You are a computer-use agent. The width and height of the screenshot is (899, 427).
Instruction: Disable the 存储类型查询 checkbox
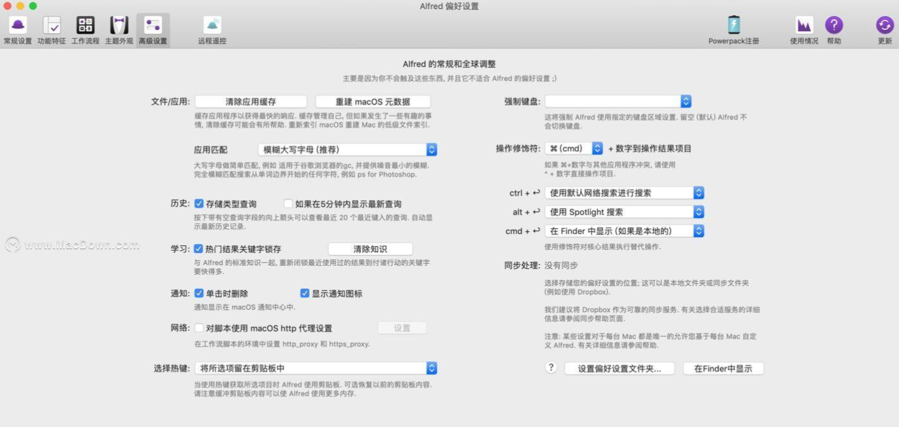click(x=199, y=204)
